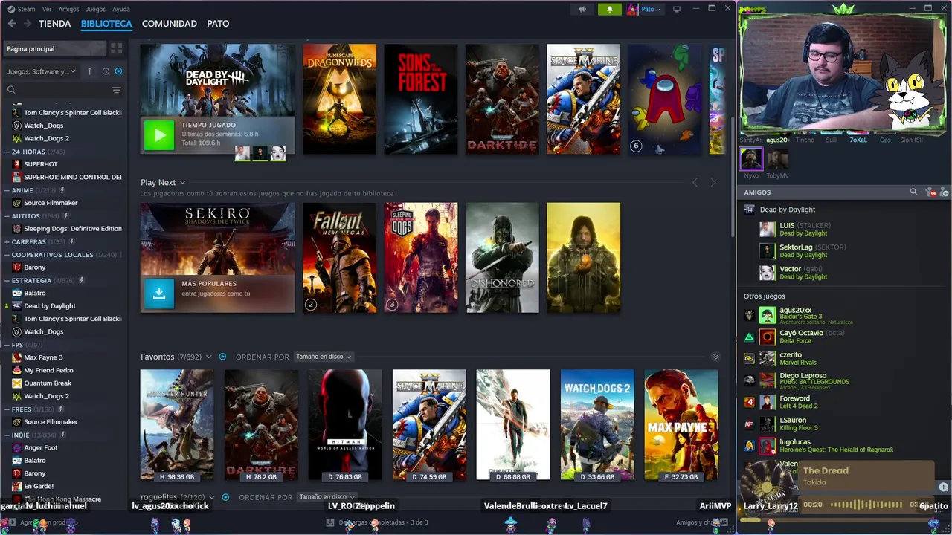Select the TobyMV avatar in the overlay window
This screenshot has height=535, width=952.
click(778, 159)
